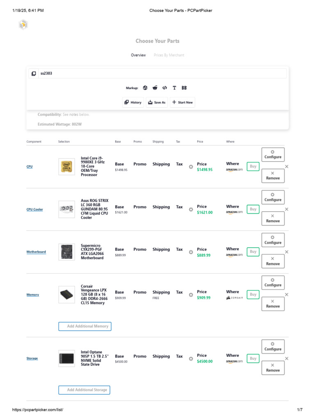The image size is (315, 420).
Task: Click the ss2303 list name field
Action: click(x=162, y=73)
